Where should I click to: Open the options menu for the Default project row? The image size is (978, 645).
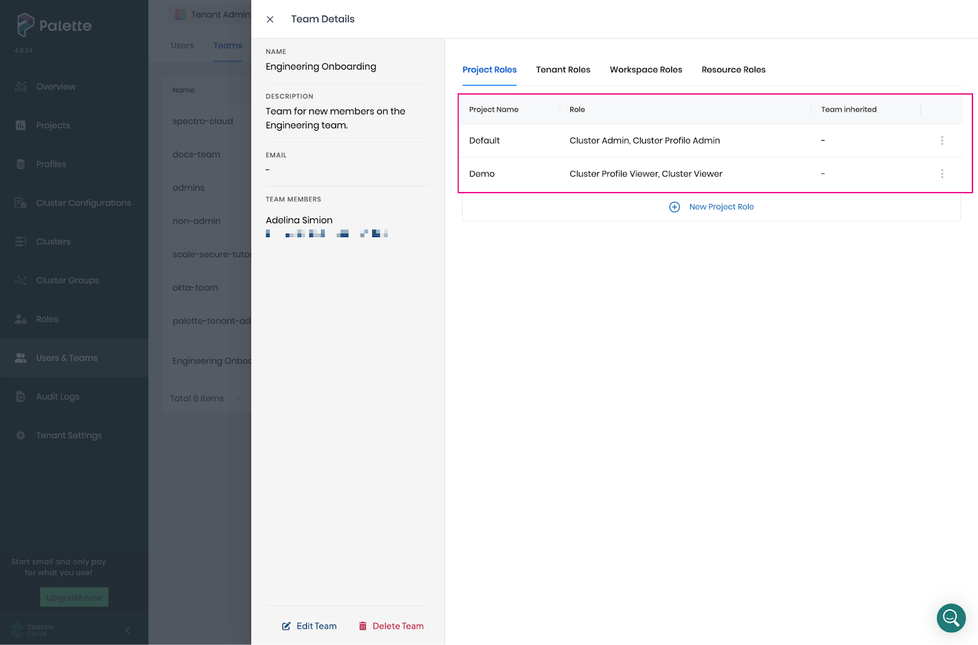tap(943, 140)
